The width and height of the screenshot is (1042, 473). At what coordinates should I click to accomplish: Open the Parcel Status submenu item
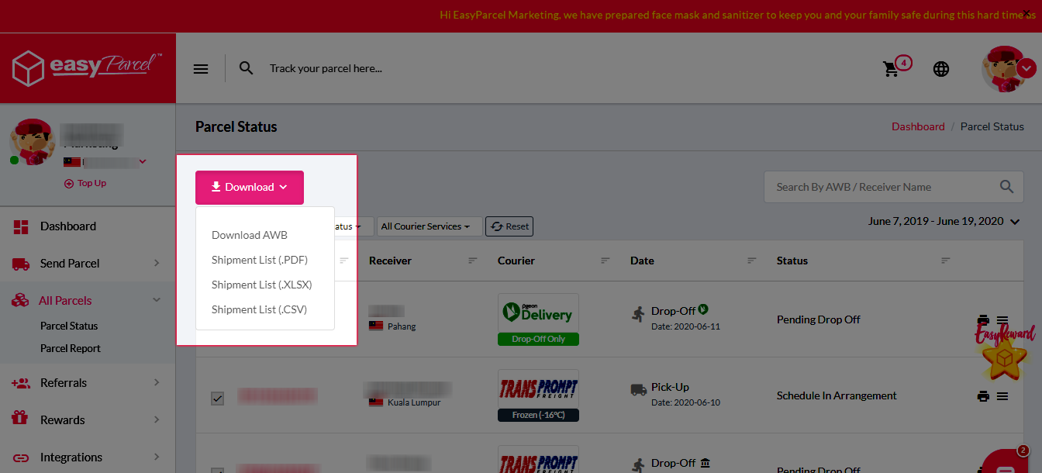click(x=69, y=326)
